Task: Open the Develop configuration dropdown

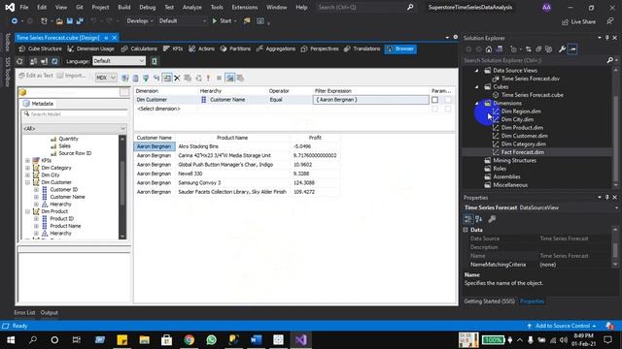Action: coord(140,21)
